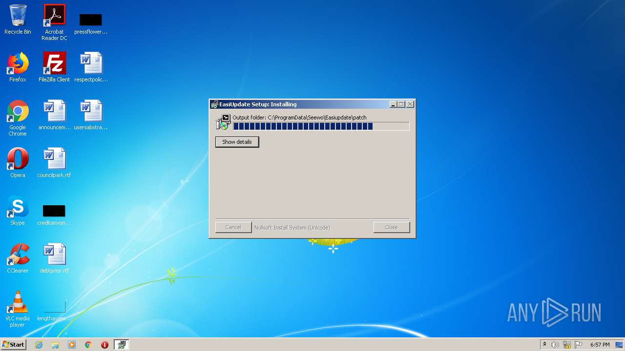Select the pressflower desktop file
This screenshot has width=625, height=351.
click(x=91, y=23)
